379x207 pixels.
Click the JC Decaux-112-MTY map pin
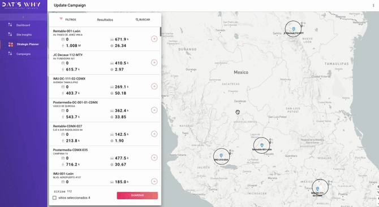294,29
